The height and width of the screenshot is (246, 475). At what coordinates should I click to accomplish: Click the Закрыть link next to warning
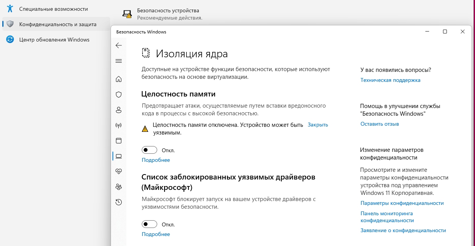point(318,125)
